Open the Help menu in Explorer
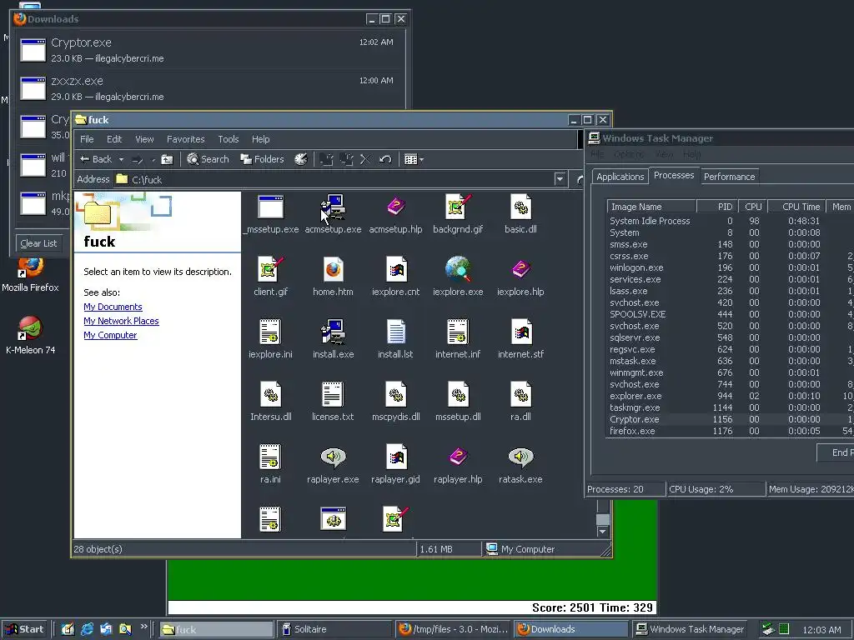Screen dimensions: 854x640 (x=260, y=139)
